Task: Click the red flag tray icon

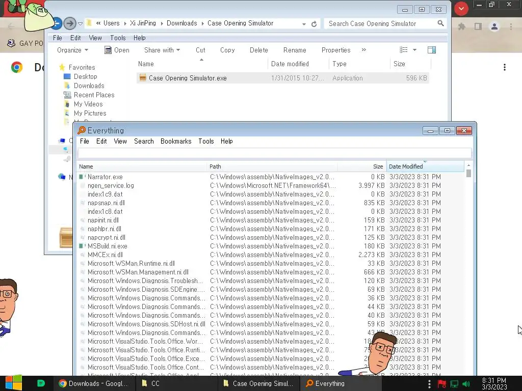Action: coord(442,384)
